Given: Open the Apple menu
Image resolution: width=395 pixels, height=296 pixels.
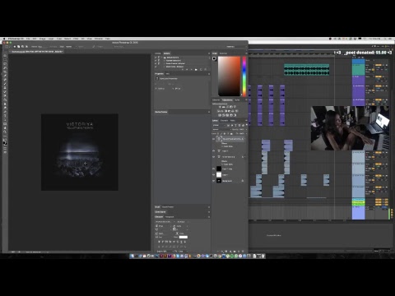Looking at the screenshot, I should point(4,39).
